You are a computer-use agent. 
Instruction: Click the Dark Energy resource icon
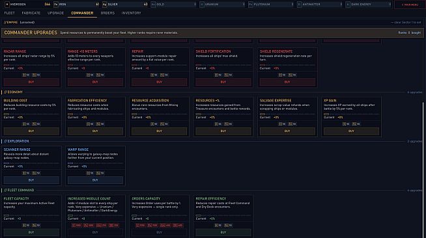[x=348, y=5]
